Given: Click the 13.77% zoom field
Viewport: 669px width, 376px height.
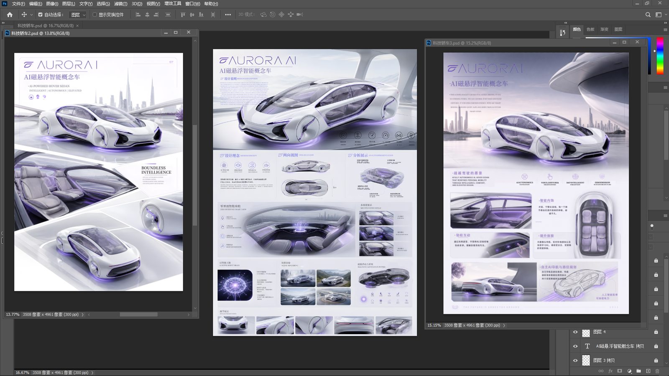Looking at the screenshot, I should click(13, 315).
